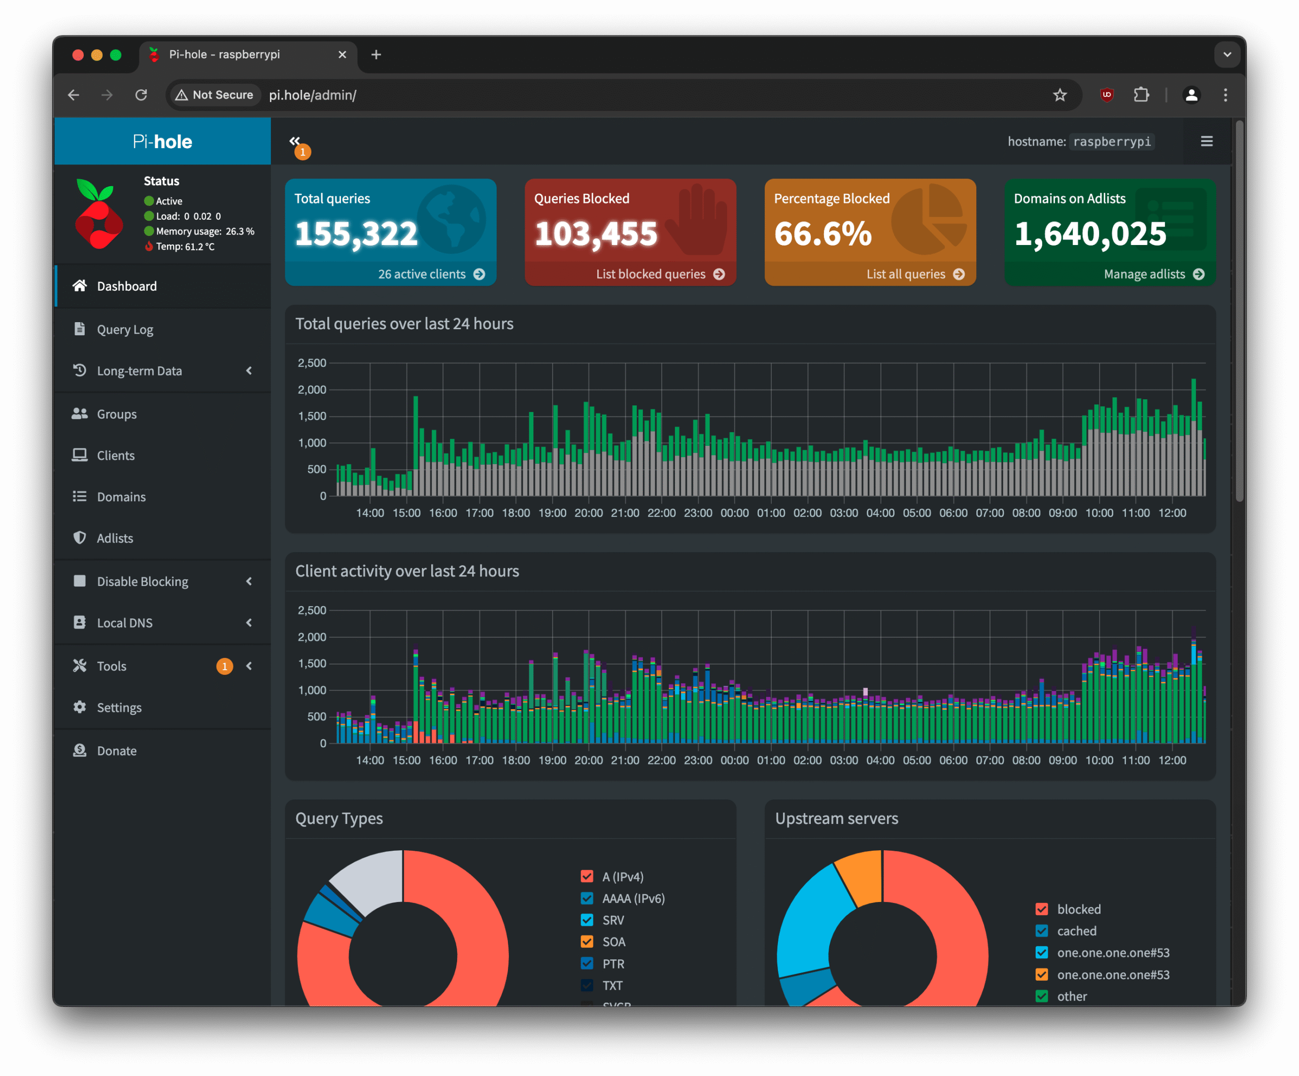Viewport: 1299px width, 1076px height.
Task: Open Domains via the list icon
Action: point(80,497)
